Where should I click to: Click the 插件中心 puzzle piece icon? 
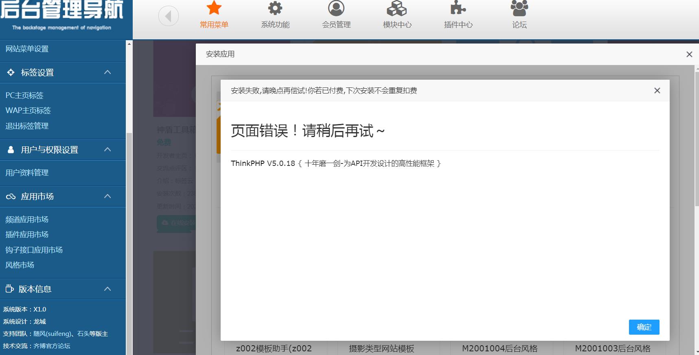pyautogui.click(x=458, y=8)
